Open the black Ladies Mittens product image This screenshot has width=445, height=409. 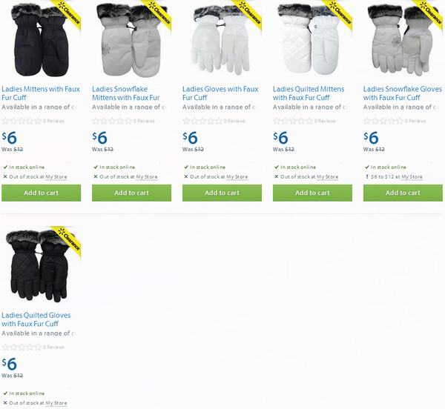point(41,40)
